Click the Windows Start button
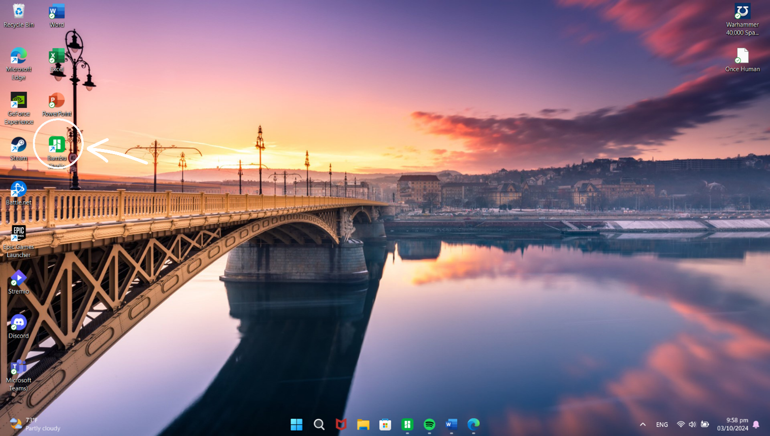The width and height of the screenshot is (770, 436). [297, 424]
